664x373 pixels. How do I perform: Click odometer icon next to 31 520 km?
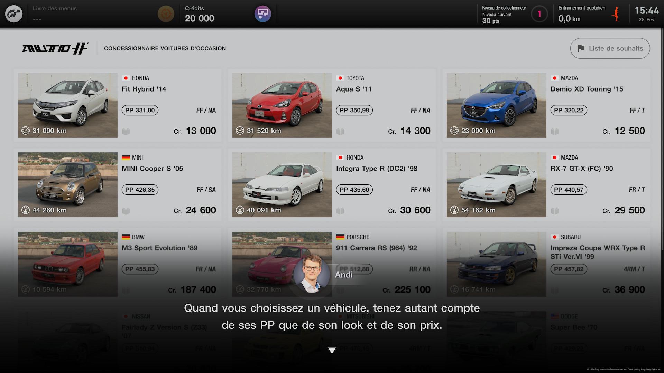[x=240, y=131]
